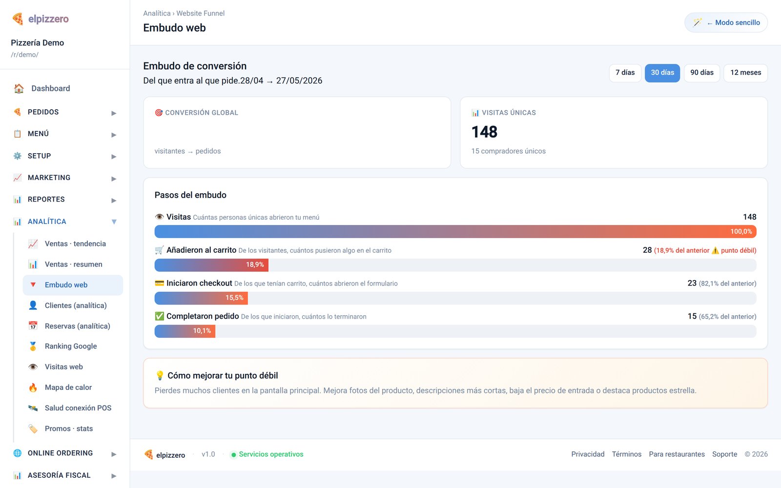Expand the PEDIDOS section arrow

point(114,113)
